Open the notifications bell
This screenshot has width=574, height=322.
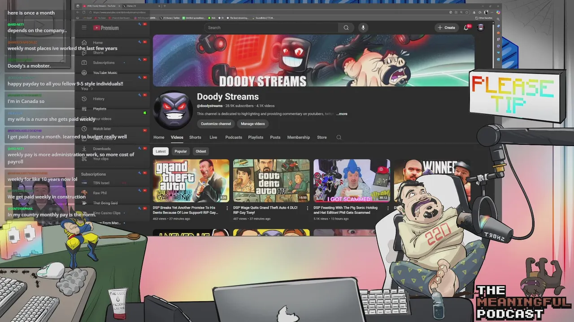click(x=467, y=28)
